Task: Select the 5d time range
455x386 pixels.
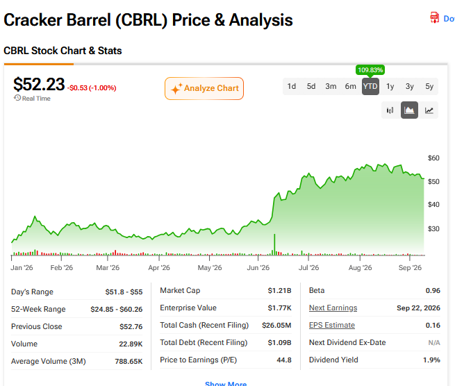Action: (311, 86)
